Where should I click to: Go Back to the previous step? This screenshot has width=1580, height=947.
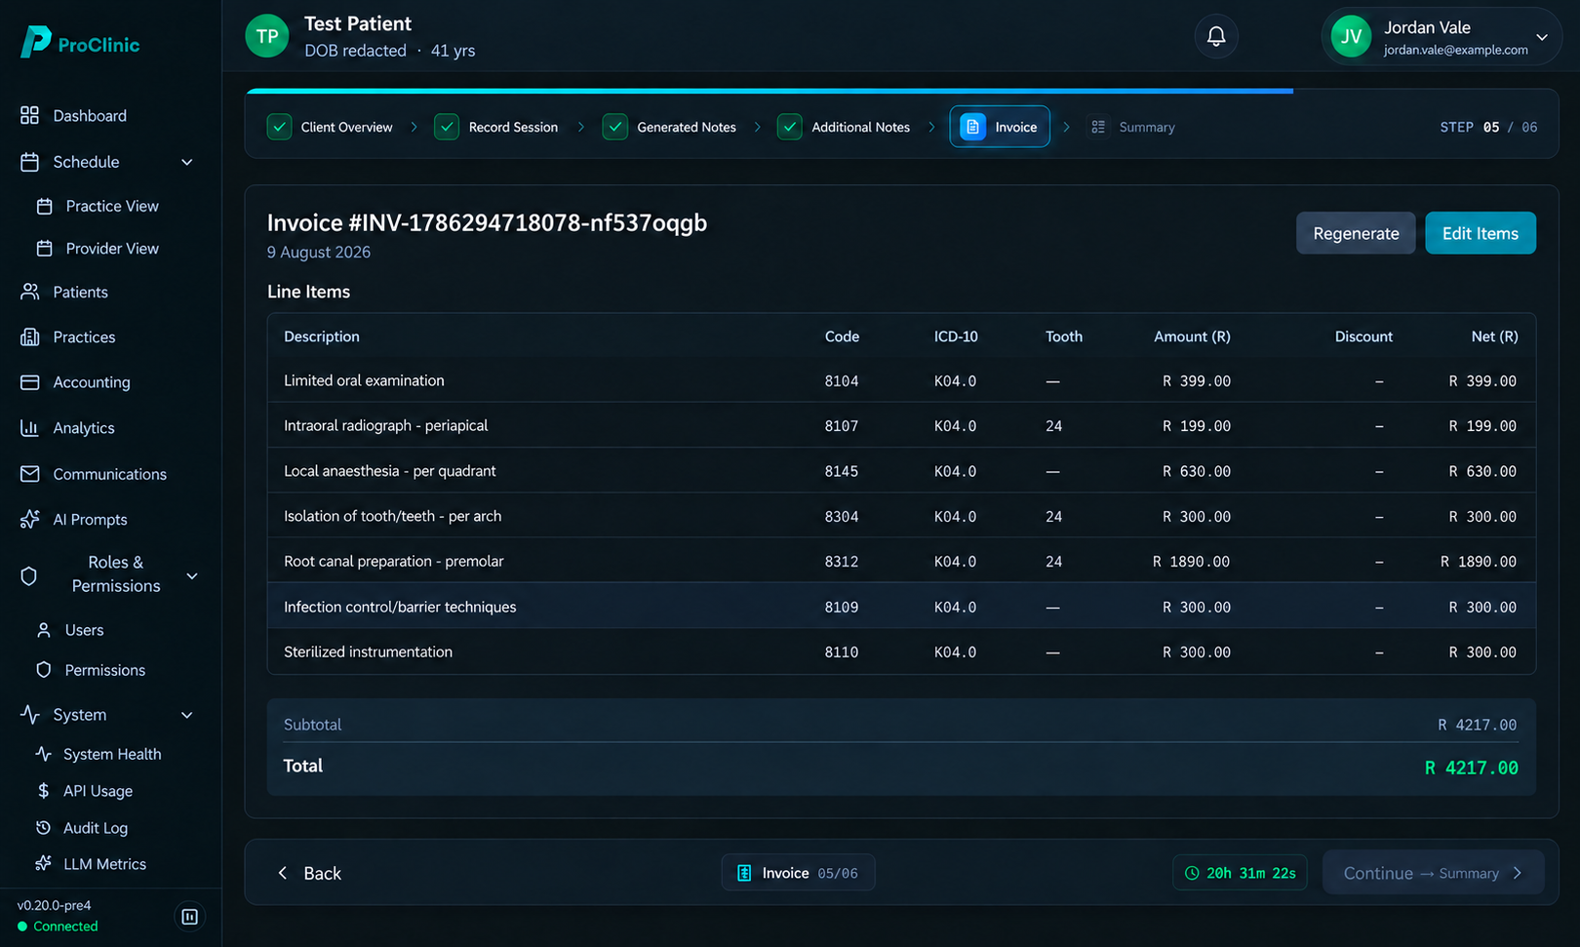coord(309,873)
